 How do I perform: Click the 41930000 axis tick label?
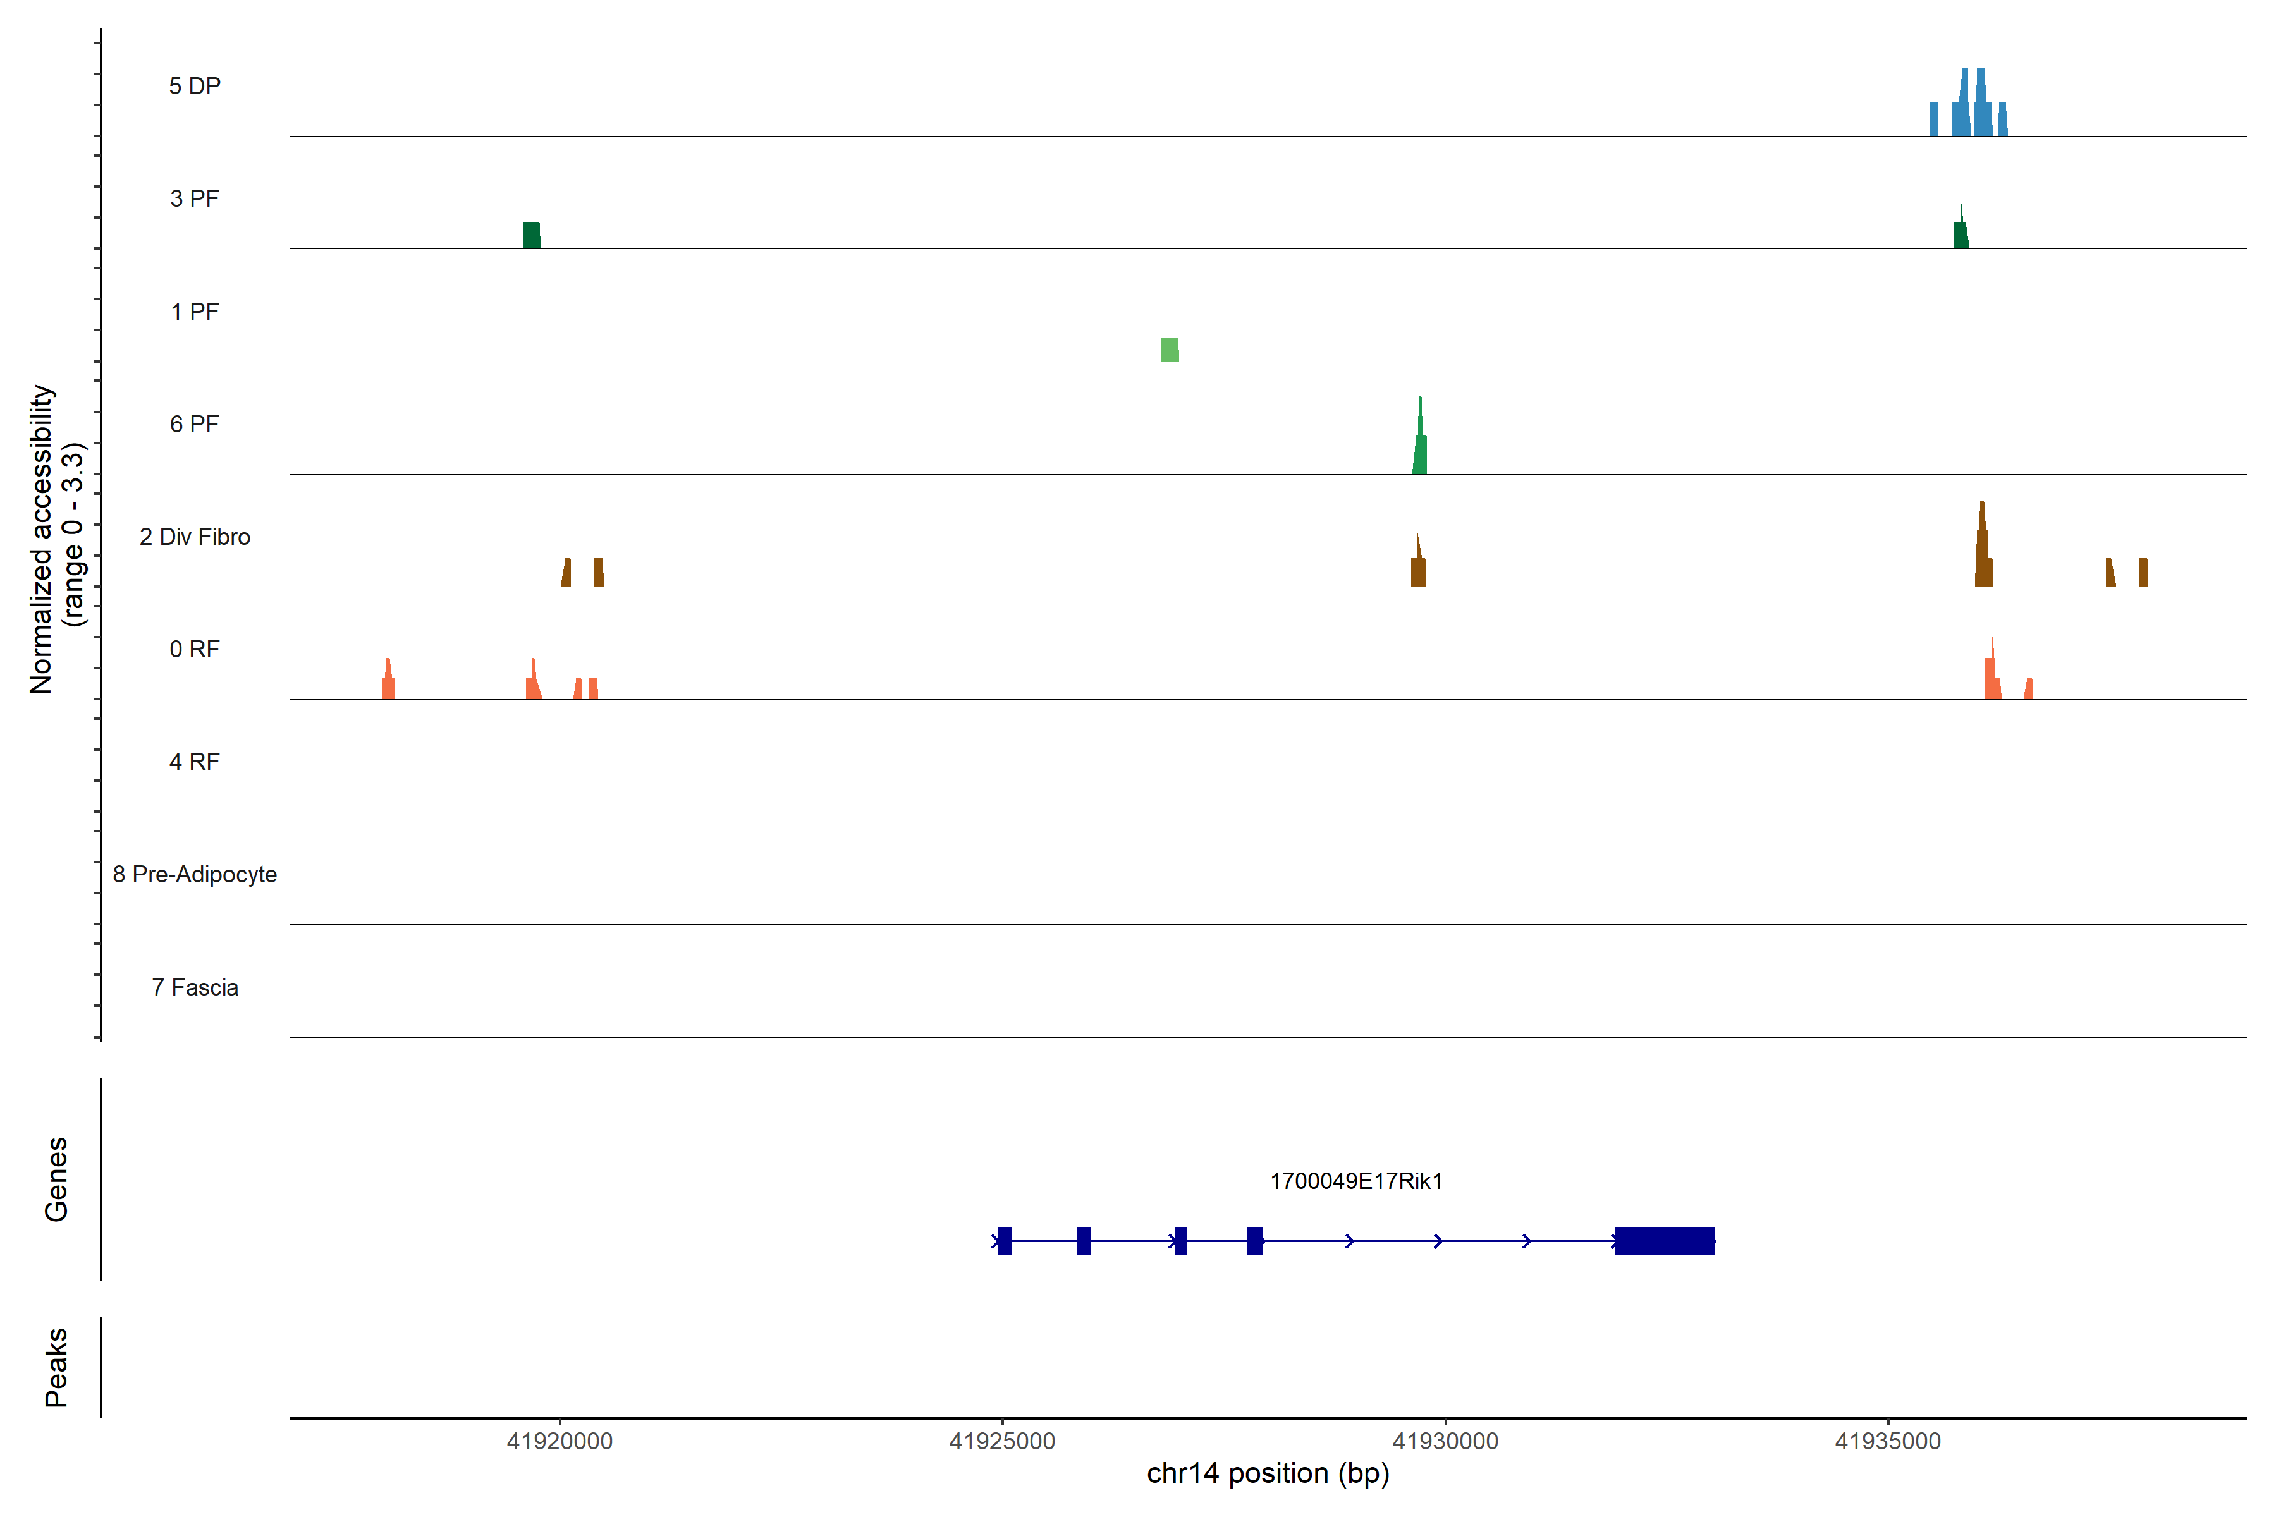1445,1442
